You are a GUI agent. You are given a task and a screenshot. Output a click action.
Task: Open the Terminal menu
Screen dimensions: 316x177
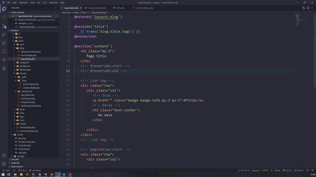53,2
